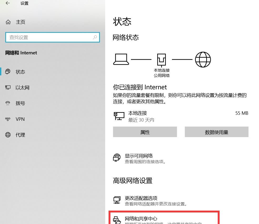Select the VPN icon in sidebar
Screen dimensions: 259x224
coord(8,119)
